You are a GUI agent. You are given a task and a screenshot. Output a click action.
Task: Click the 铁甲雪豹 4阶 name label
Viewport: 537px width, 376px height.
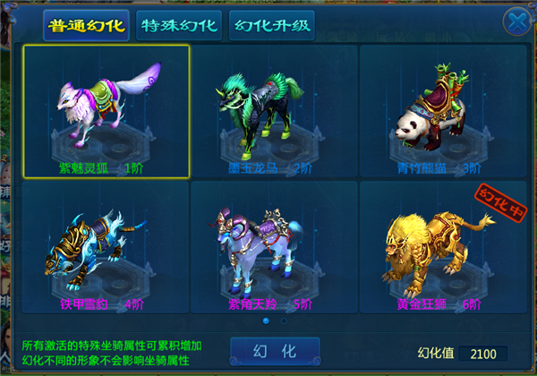click(x=102, y=304)
